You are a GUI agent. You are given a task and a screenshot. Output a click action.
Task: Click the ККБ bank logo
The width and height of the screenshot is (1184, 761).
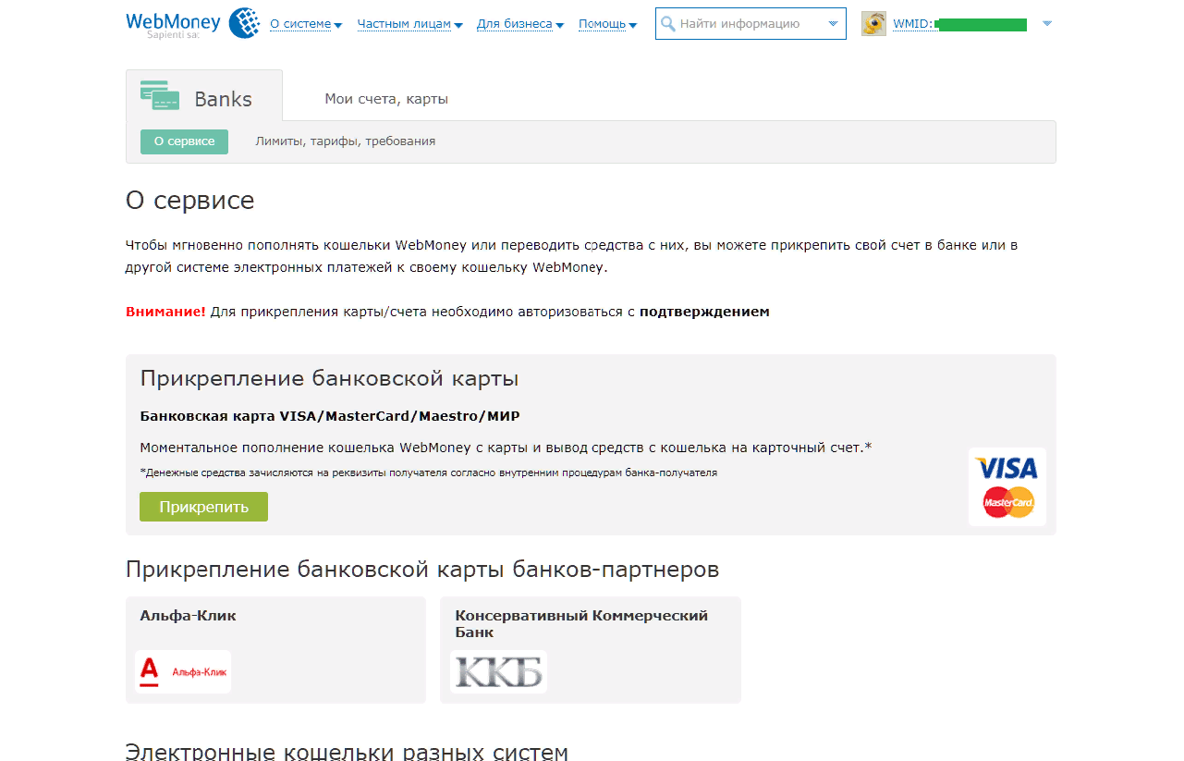point(498,672)
